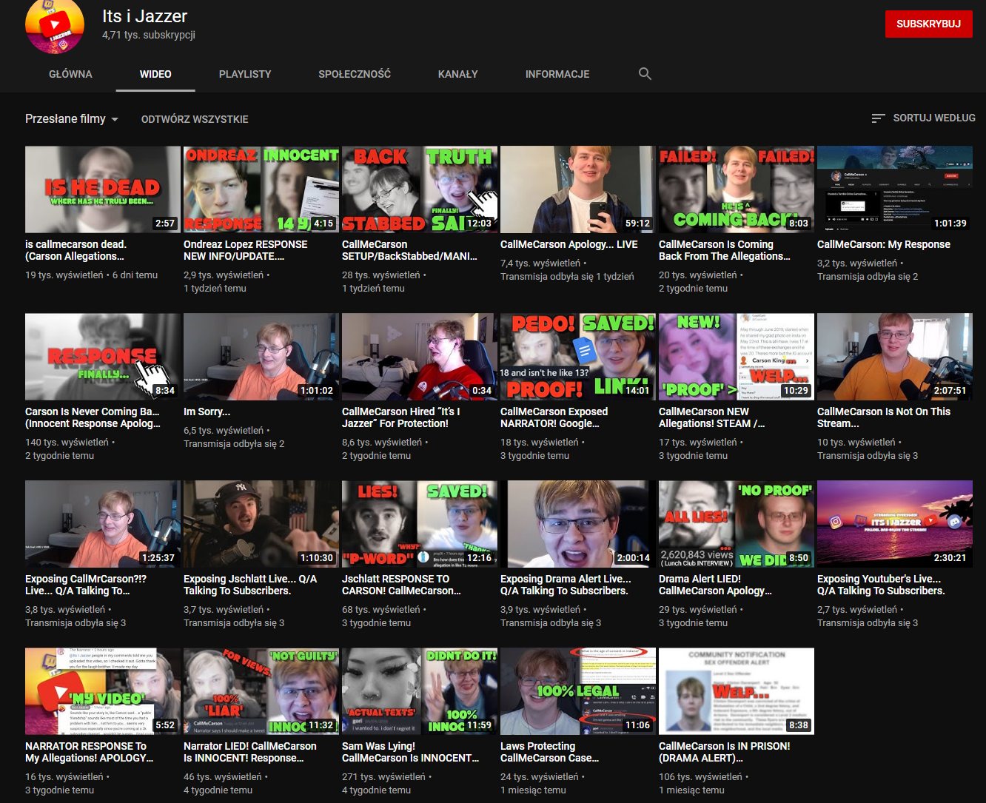
Task: Open the 'BACK TRUTH STABBED' thumbnail
Action: tap(420, 189)
